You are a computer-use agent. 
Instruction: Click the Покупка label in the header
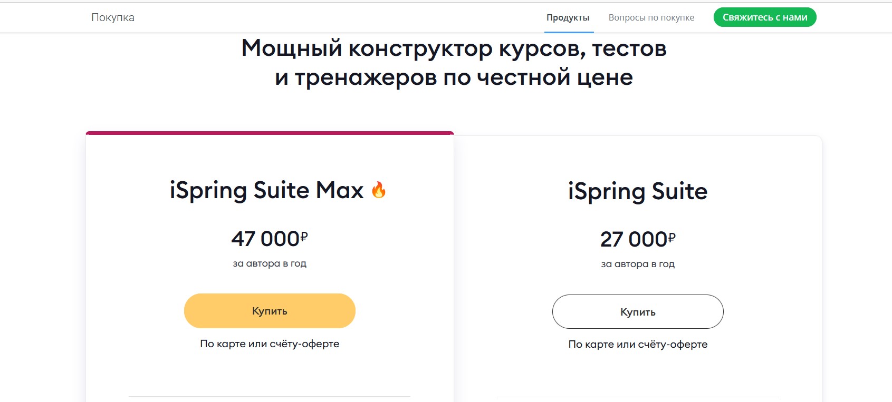pyautogui.click(x=113, y=17)
